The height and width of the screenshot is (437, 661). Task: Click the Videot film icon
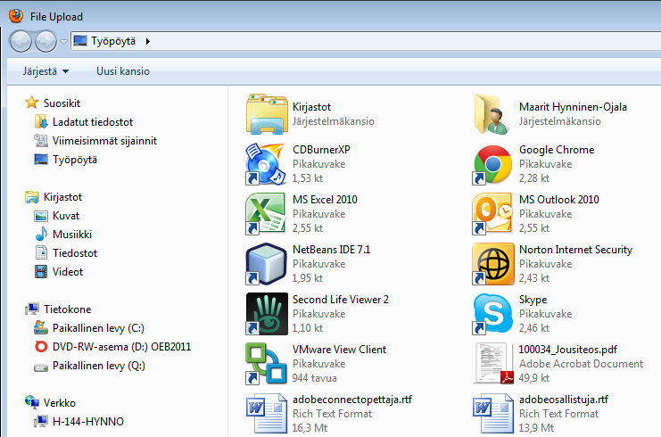pyautogui.click(x=41, y=271)
